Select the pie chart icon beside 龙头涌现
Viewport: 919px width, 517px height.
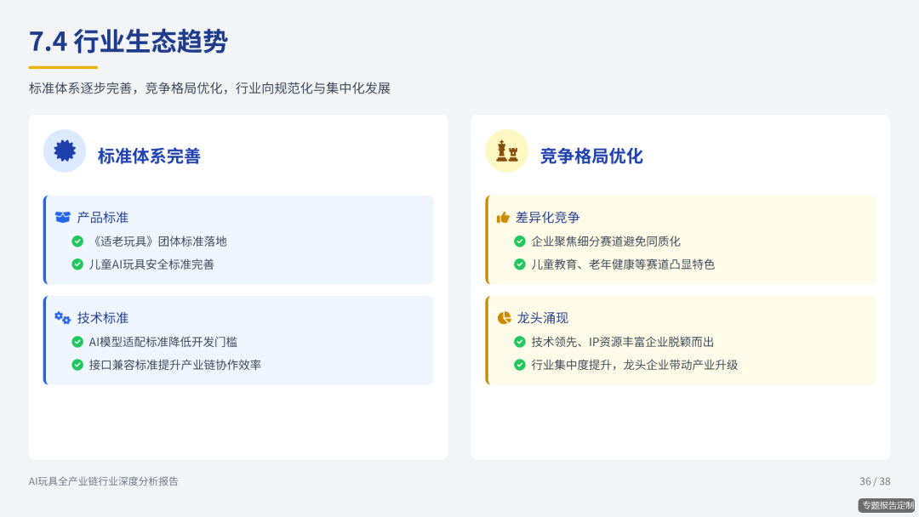coord(503,317)
